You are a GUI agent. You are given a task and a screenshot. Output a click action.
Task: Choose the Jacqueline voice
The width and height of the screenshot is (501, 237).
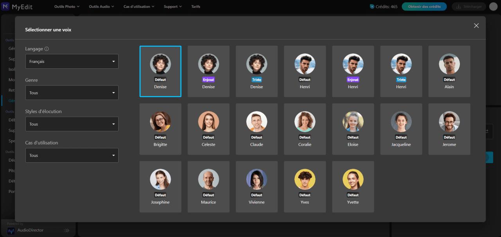coord(401,129)
